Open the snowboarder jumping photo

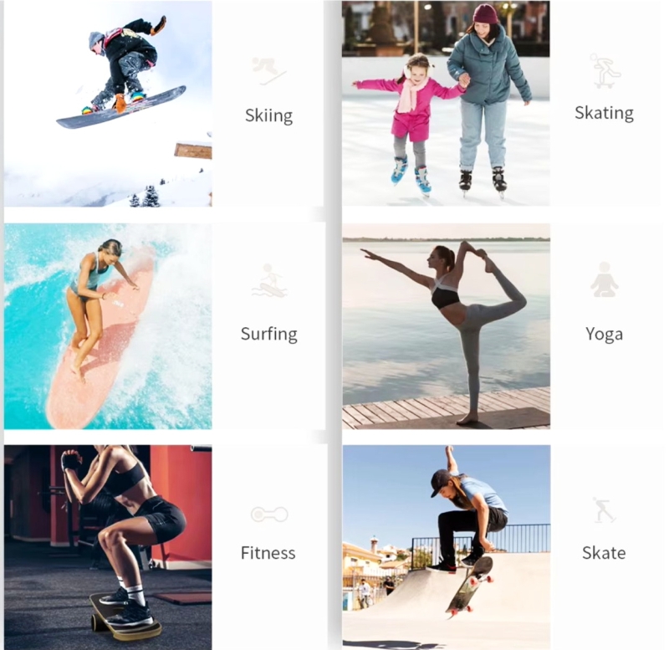click(108, 104)
